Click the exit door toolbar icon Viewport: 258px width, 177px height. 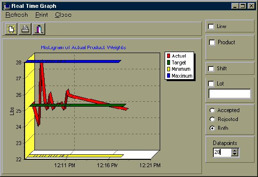[x=39, y=29]
